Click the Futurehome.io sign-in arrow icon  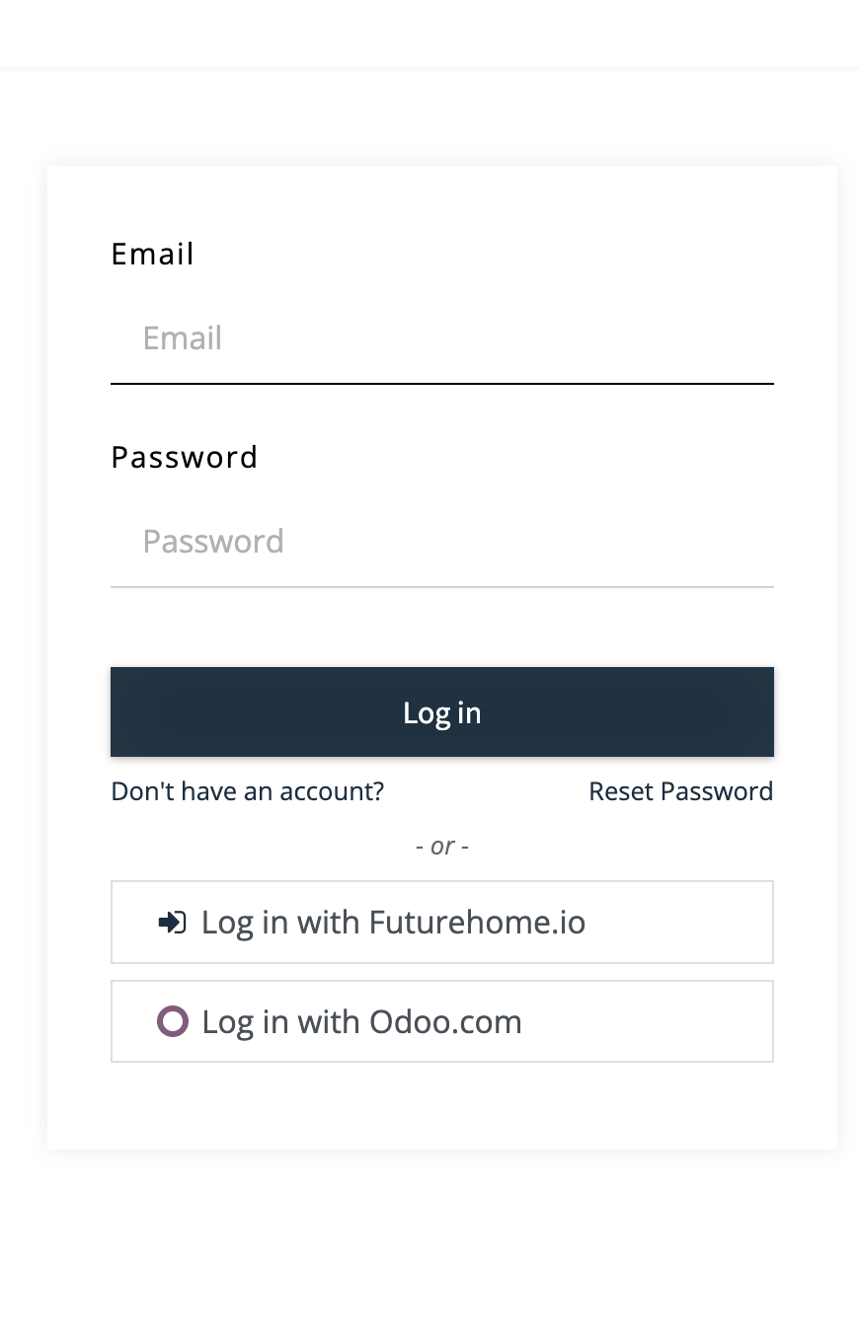(172, 923)
